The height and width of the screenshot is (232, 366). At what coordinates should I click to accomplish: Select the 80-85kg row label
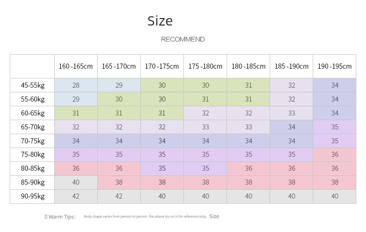pos(32,168)
